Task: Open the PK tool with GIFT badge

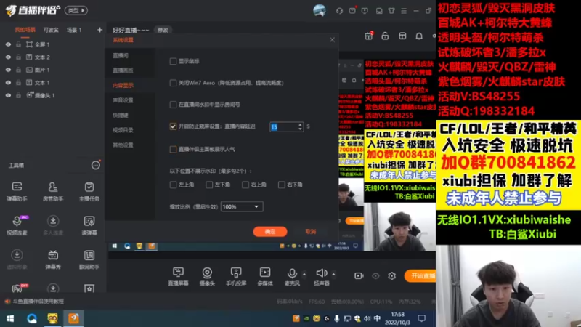Action: click(17, 288)
